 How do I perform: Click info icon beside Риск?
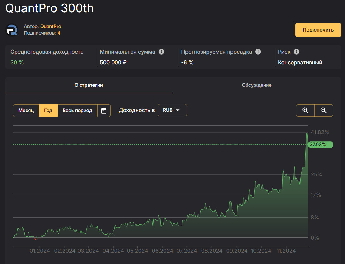point(296,52)
